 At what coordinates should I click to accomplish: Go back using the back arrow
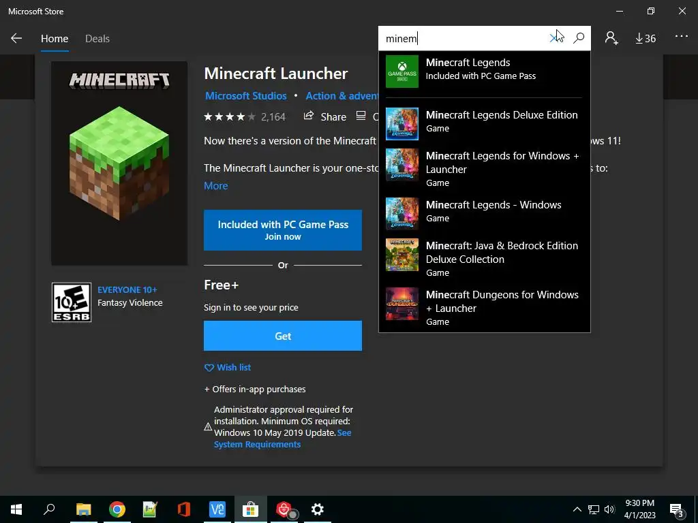(16, 38)
